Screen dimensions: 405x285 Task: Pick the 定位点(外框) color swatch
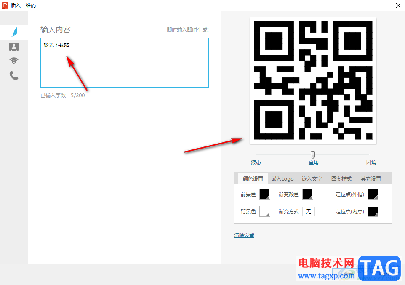tap(373, 194)
